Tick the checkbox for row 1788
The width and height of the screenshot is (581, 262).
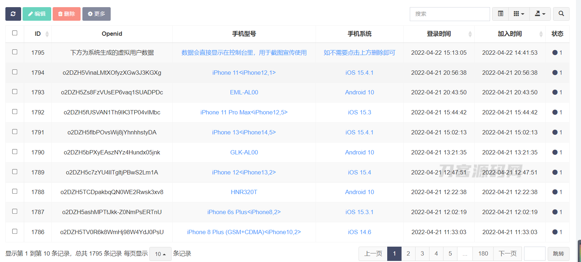[15, 191]
